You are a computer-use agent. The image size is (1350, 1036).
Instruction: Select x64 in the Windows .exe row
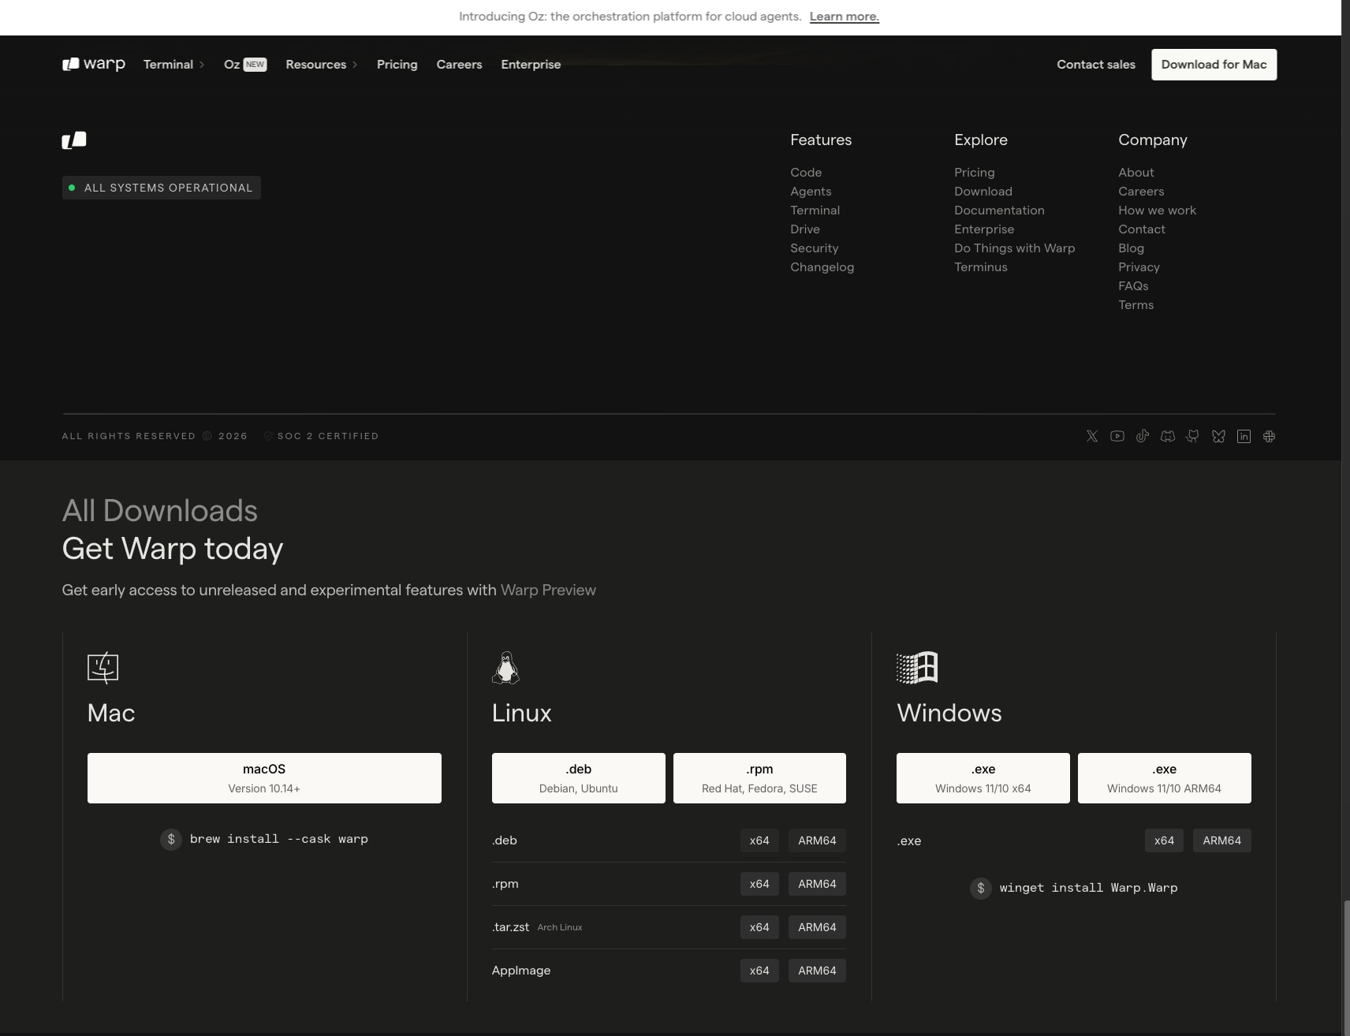click(x=1164, y=840)
